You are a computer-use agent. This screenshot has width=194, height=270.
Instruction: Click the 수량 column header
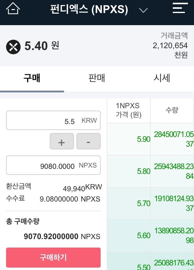[x=172, y=110]
